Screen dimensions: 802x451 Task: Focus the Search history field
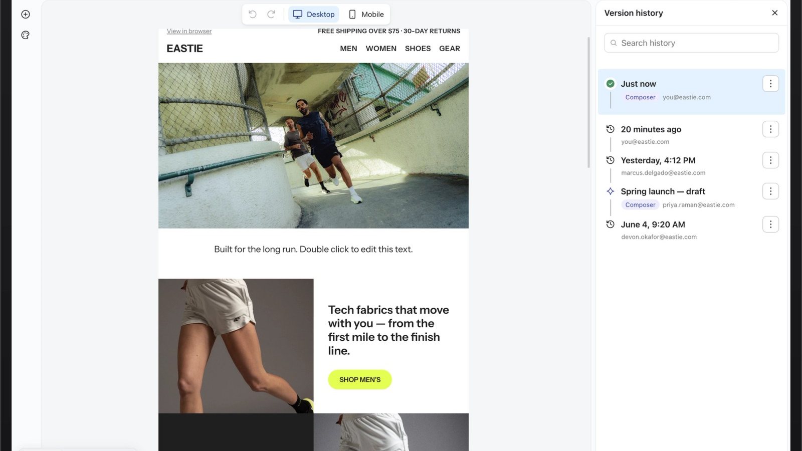692,43
